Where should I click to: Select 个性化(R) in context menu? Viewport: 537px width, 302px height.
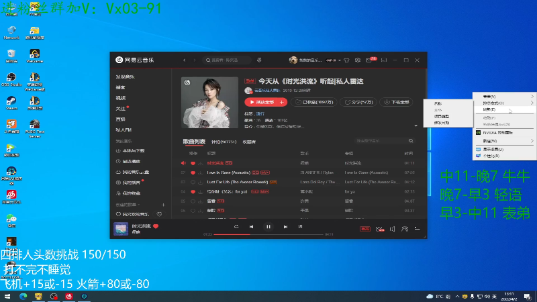pos(504,156)
